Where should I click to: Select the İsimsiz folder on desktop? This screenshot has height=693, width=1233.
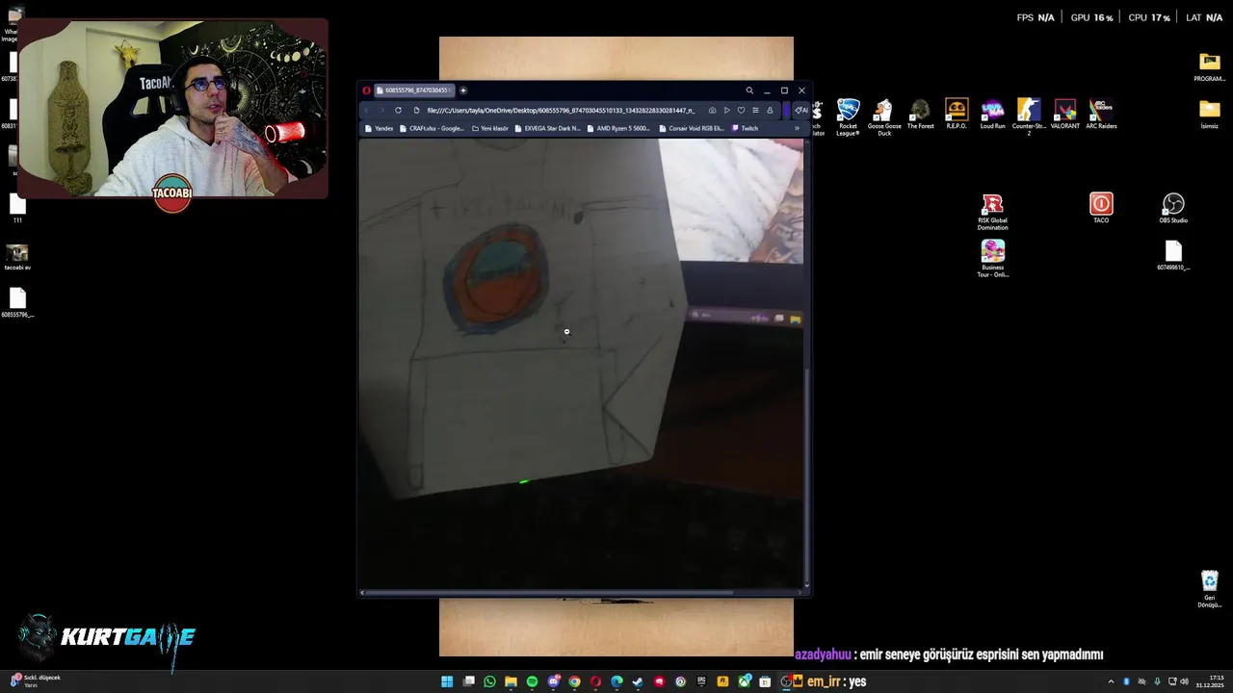(x=1209, y=114)
